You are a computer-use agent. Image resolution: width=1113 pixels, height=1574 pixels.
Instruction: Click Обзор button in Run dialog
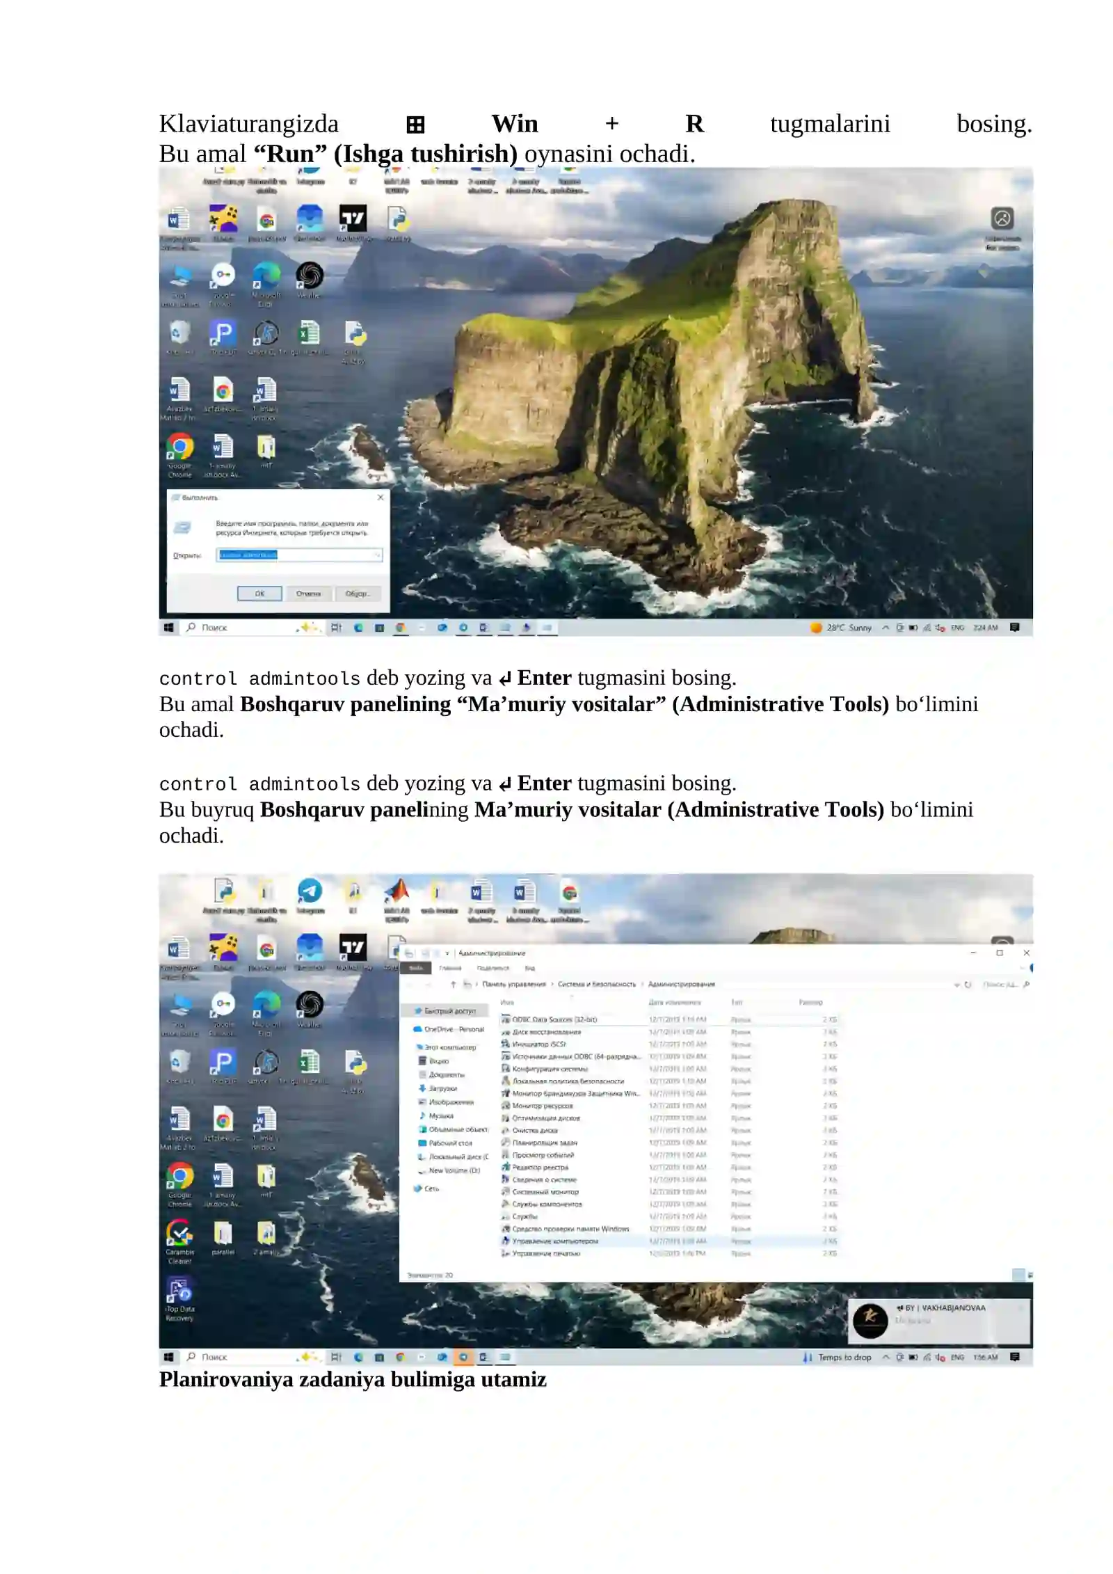(358, 594)
